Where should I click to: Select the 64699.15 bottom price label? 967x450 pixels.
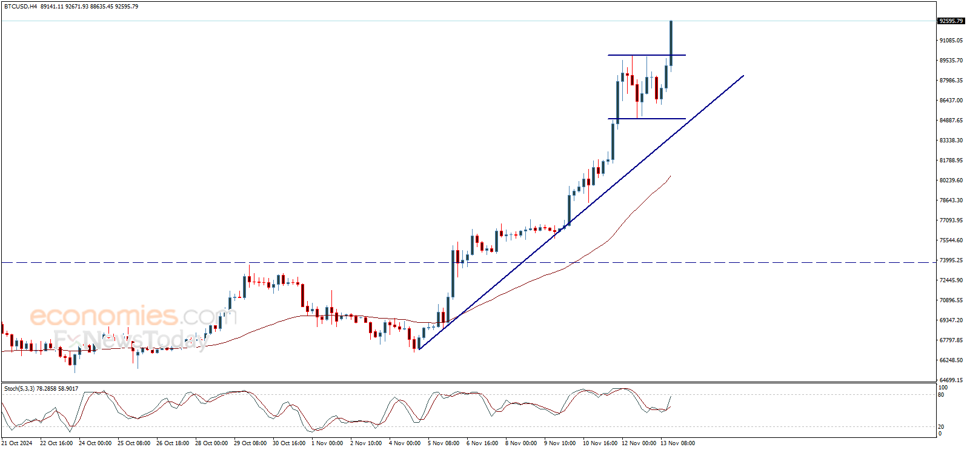pyautogui.click(x=951, y=380)
